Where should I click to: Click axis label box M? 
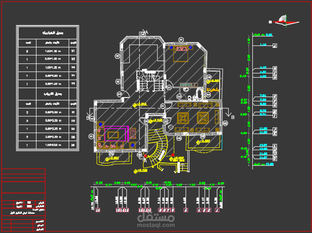pyautogui.click(x=275, y=150)
